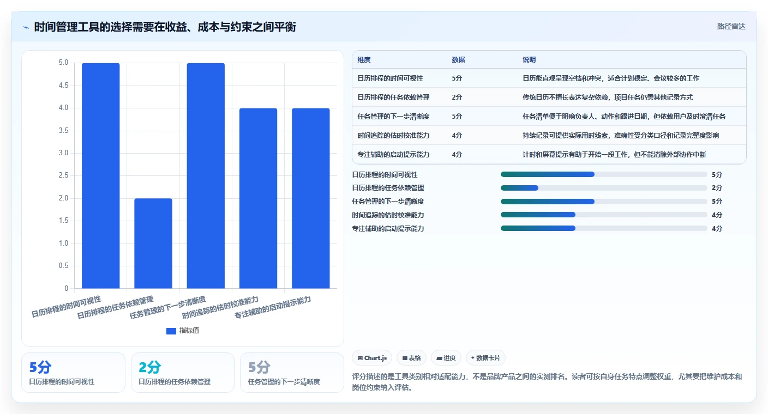
Task: Toggle the 指标值 legend color box
Action: click(171, 331)
